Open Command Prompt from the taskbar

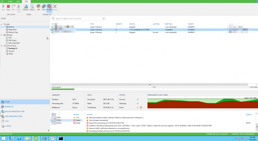pos(61,139)
